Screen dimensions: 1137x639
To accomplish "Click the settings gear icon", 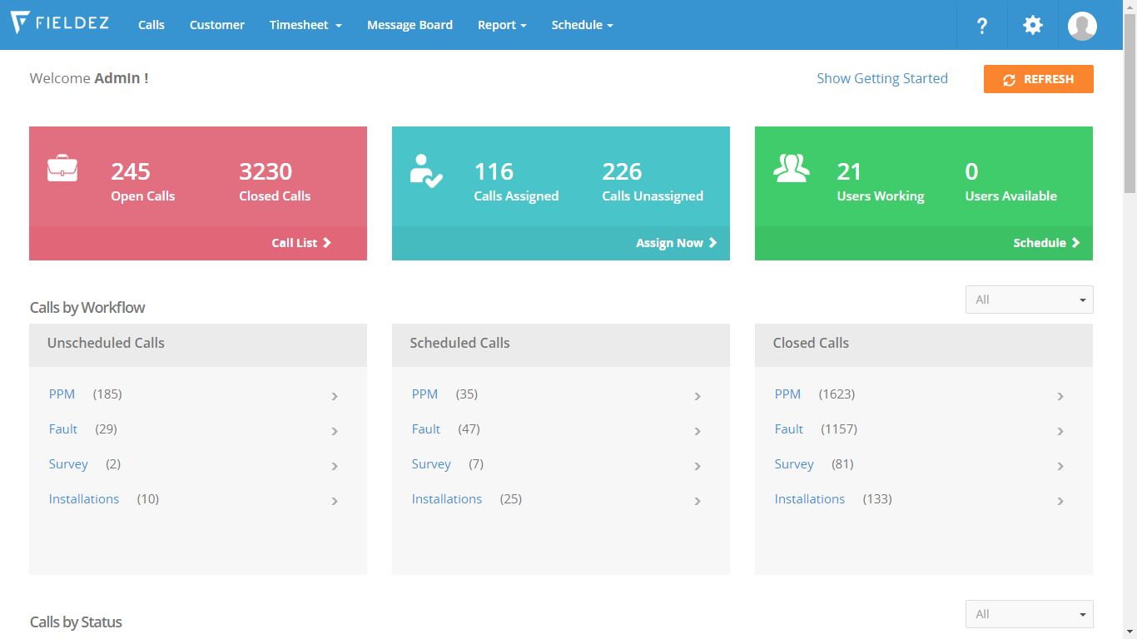I will [1032, 25].
